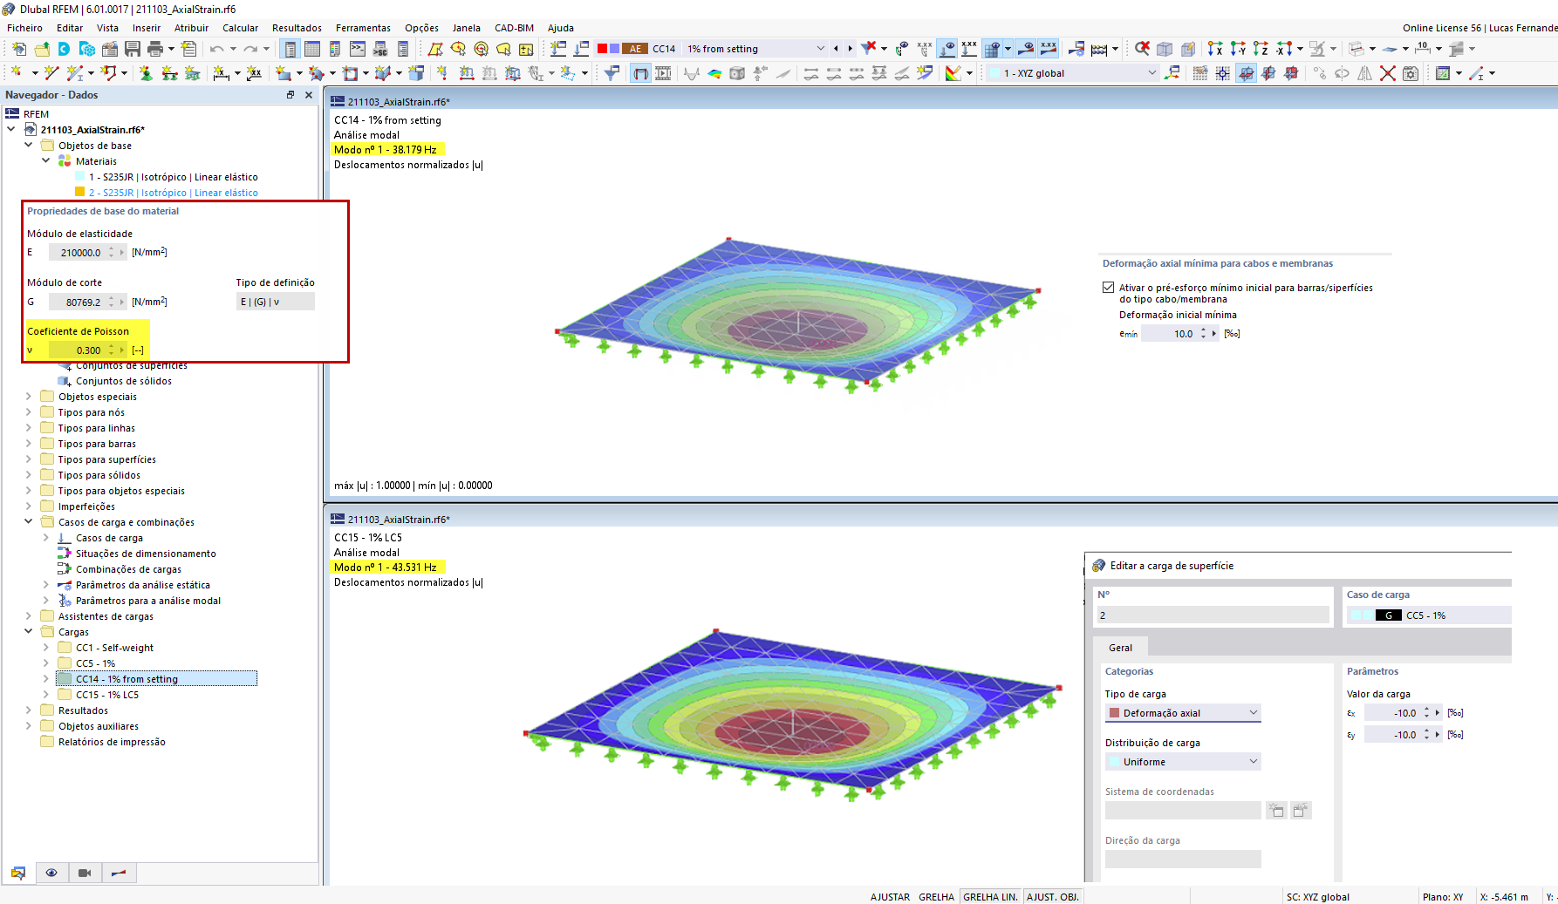Open the Ferramentas menu
This screenshot has width=1558, height=904.
point(363,28)
